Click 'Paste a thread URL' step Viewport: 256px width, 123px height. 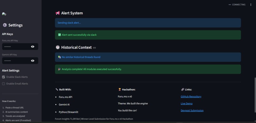point(15,108)
